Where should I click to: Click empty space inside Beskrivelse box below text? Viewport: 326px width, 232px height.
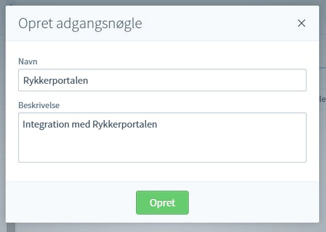[162, 148]
